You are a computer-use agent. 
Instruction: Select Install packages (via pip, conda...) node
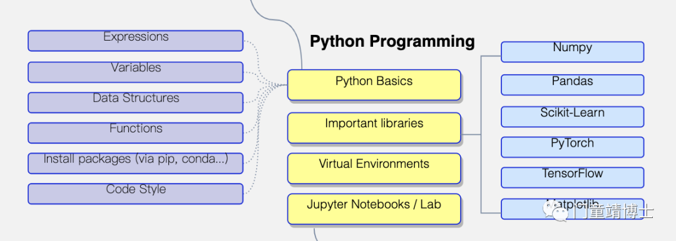(135, 163)
